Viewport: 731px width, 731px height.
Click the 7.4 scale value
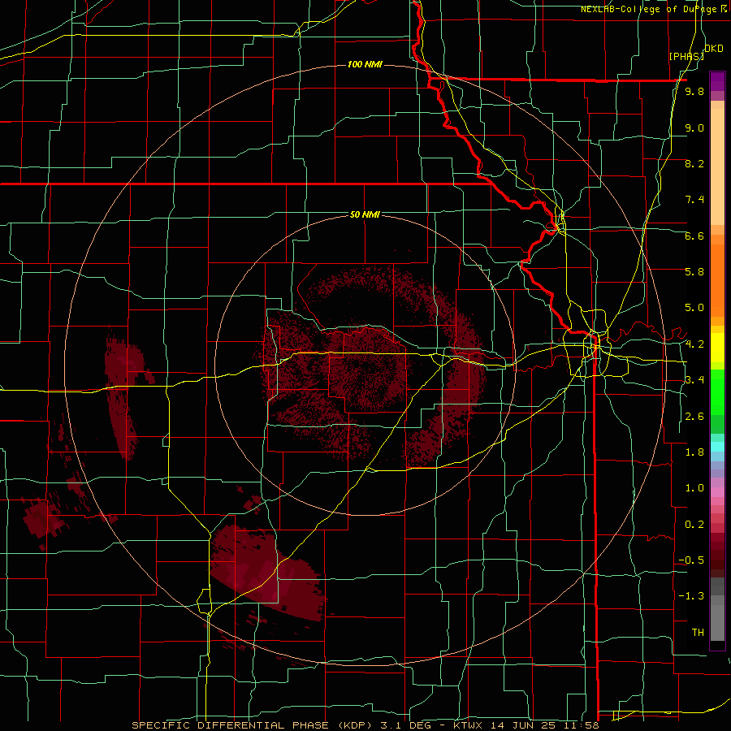pos(694,200)
